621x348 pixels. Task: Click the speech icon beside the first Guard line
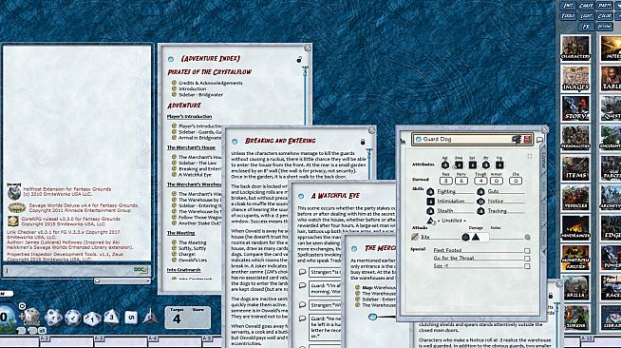[302, 285]
